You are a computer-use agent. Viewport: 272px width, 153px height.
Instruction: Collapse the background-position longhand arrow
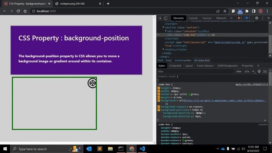click(190, 110)
